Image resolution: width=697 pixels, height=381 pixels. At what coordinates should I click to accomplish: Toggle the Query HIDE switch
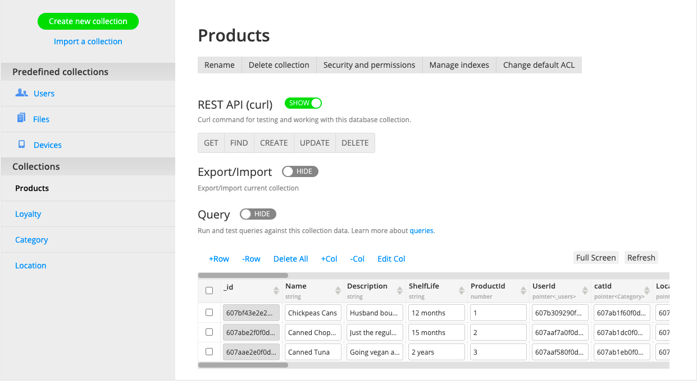pyautogui.click(x=258, y=214)
